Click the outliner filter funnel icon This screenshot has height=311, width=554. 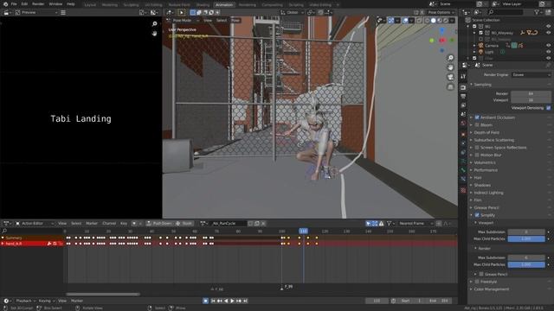pos(537,12)
